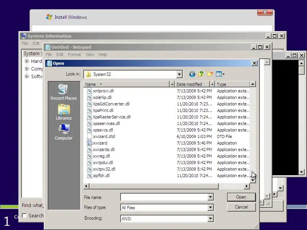Screen dimensions: 307x230
Task: Click the Install Windows flag logo
Action: (x=49, y=17)
